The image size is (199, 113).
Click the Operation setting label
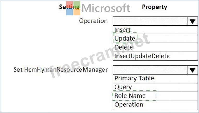(93, 21)
